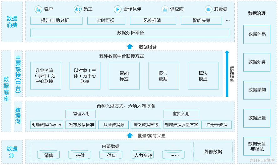Select the 智能标签 card
Viewport: 278px width, 165px height.
[x=124, y=76]
